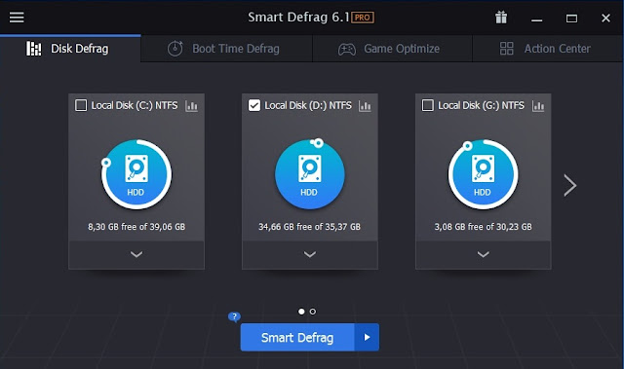Click the PRO badge in title
This screenshot has width=624, height=369.
pyautogui.click(x=363, y=18)
